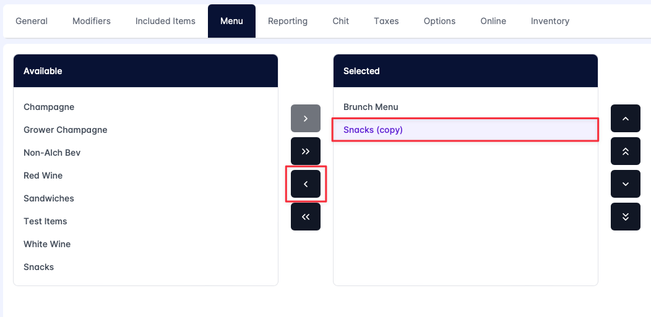651x317 pixels.
Task: Go to the Reporting tab
Action: pos(288,21)
